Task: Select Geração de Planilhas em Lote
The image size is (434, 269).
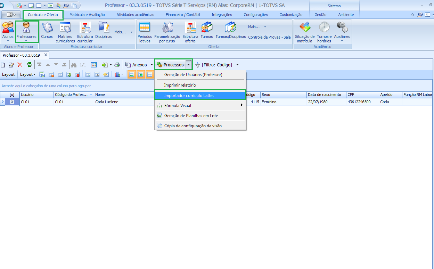Action: tap(200, 115)
